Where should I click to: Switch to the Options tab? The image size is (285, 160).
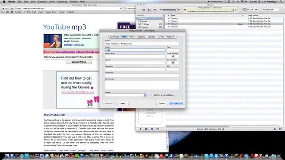[151, 37]
